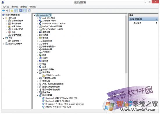This screenshot has height=114, width=160.
Task: Click the Bluetooth Virtual Devices icon
Action: 40,23
